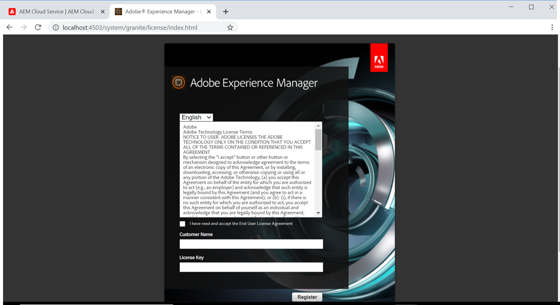Open a new tab with plus icon
This screenshot has height=305, width=560.
(225, 12)
